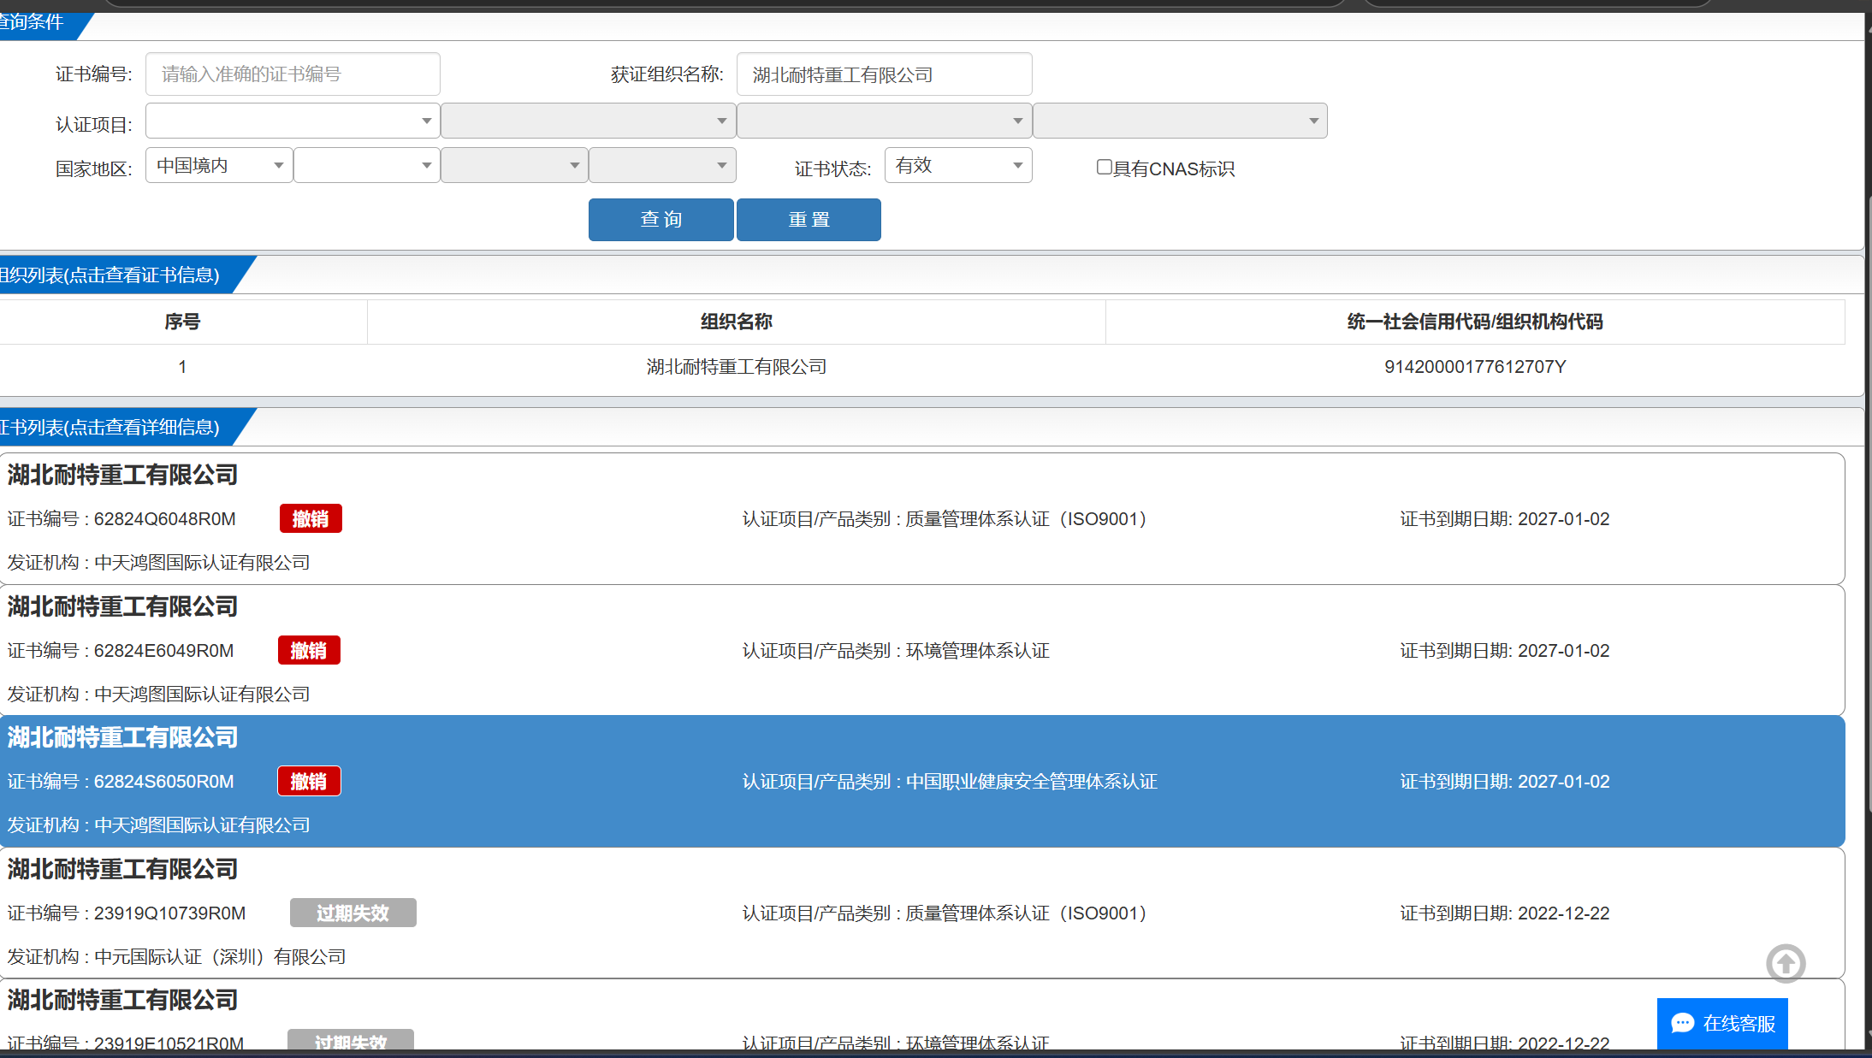Image resolution: width=1872 pixels, height=1058 pixels.
Task: Click 中国职业健康安全管理体系认证 category text
Action: (x=1031, y=782)
